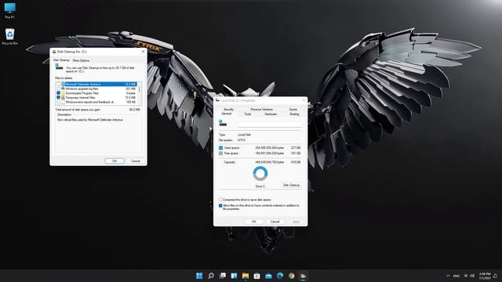Open the Previous Versions tab
Screen dimensions: 502x282
261,110
